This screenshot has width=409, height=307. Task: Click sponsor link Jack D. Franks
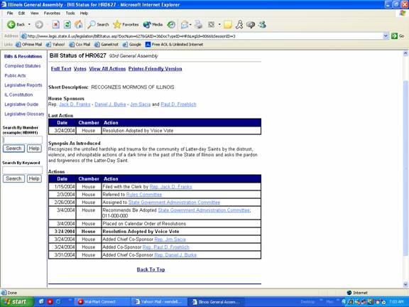pyautogui.click(x=75, y=104)
